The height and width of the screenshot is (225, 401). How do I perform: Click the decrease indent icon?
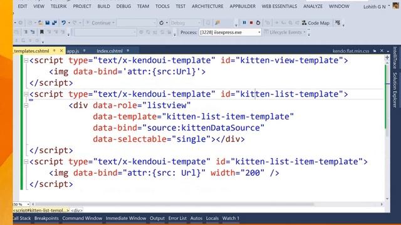click(x=26, y=32)
